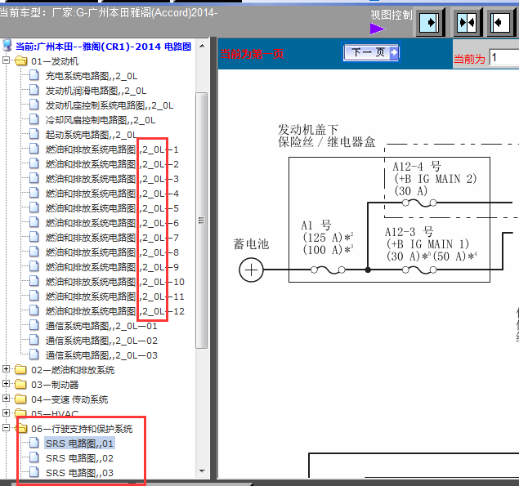
Task: Click the 04—变速 传动系统 folder icon
Action: pyautogui.click(x=21, y=399)
